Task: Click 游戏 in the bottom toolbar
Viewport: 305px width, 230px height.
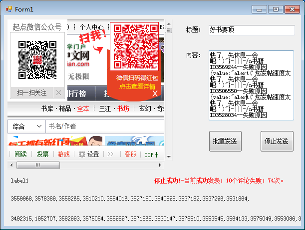Action: tap(63, 154)
